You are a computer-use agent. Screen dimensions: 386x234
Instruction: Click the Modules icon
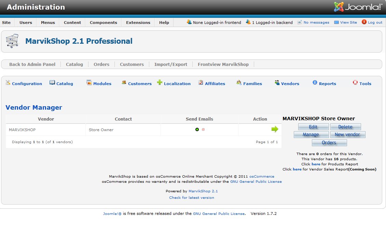tap(89, 82)
